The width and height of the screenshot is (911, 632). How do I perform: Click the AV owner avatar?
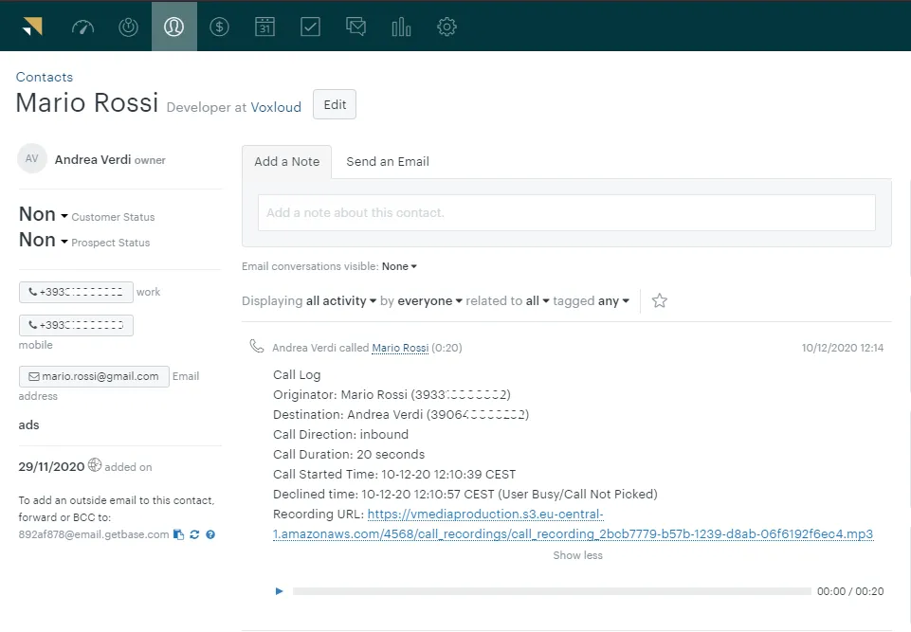(32, 158)
